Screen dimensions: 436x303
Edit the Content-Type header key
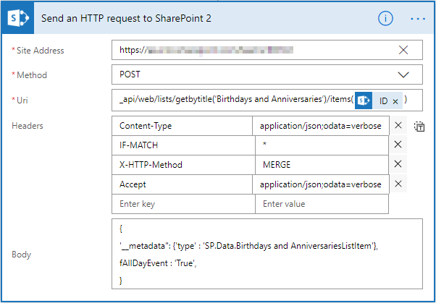coord(182,126)
